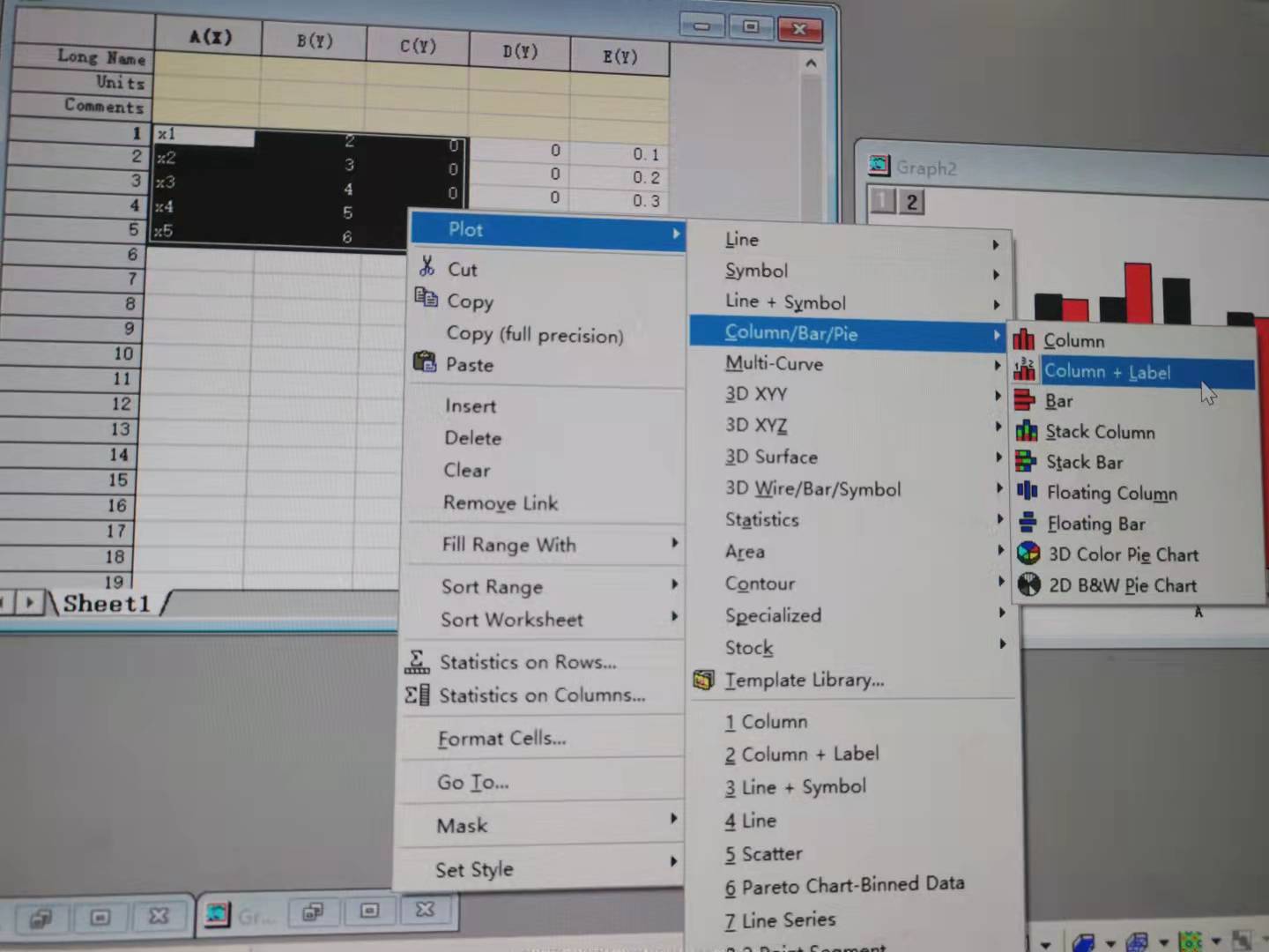Choose the 3D Color Pie Chart icon
This screenshot has height=952, width=1269.
click(x=1028, y=554)
